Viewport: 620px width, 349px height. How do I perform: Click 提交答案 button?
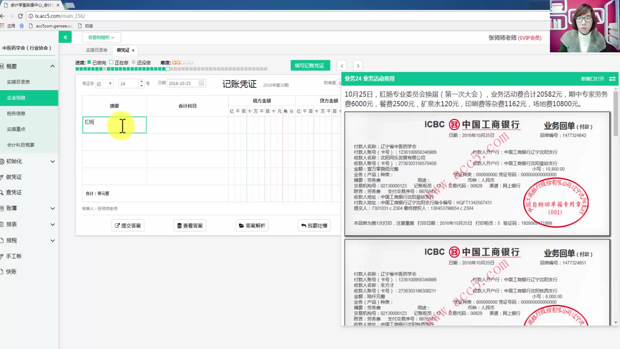pos(128,226)
